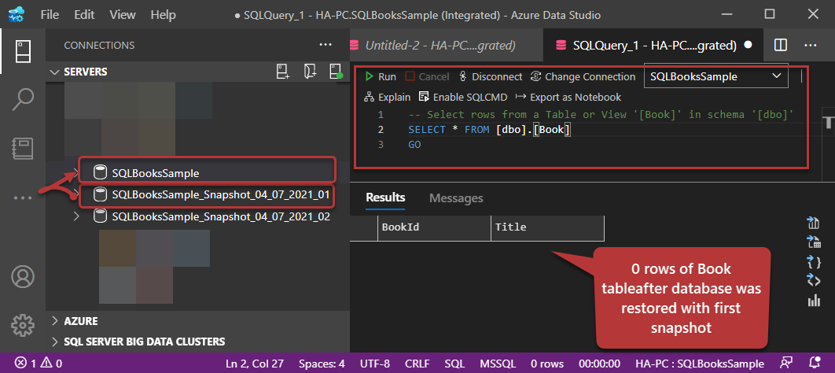
Task: Click the New Server Group icon
Action: [x=310, y=72]
